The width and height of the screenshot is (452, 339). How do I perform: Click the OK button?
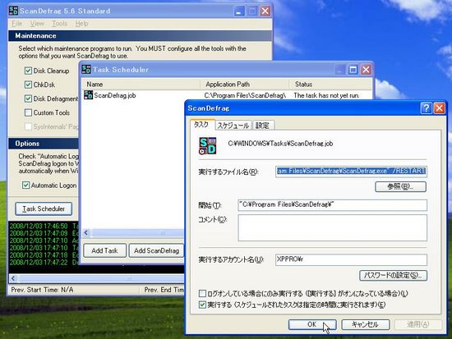pyautogui.click(x=312, y=324)
